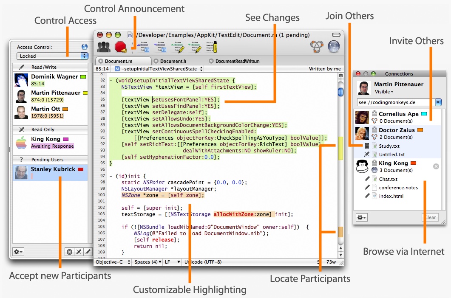Open the gear action menu in Connections window

(361, 217)
